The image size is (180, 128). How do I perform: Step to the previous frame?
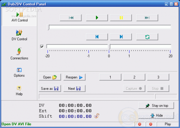(x=97, y=37)
